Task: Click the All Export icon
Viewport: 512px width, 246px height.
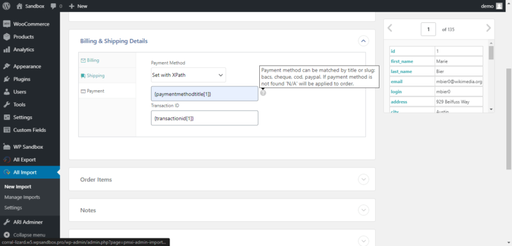Action: click(6, 160)
